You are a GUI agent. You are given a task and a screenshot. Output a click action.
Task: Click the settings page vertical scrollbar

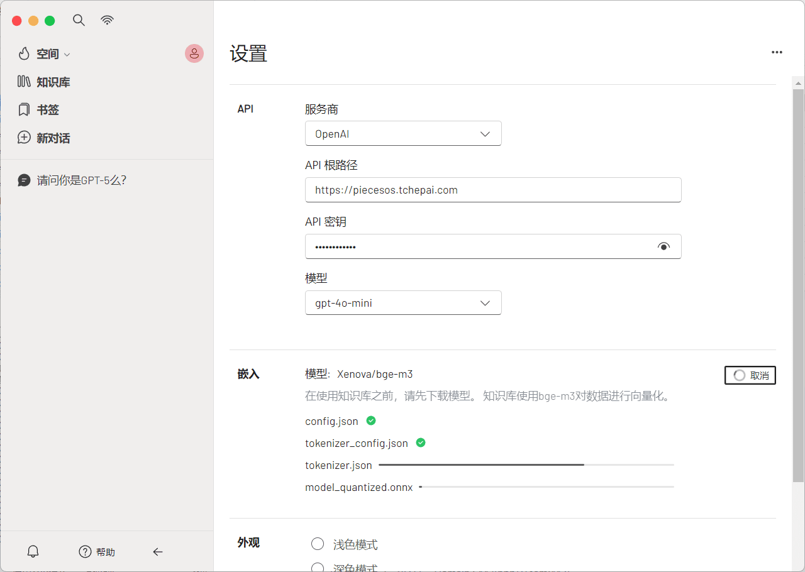click(798, 286)
